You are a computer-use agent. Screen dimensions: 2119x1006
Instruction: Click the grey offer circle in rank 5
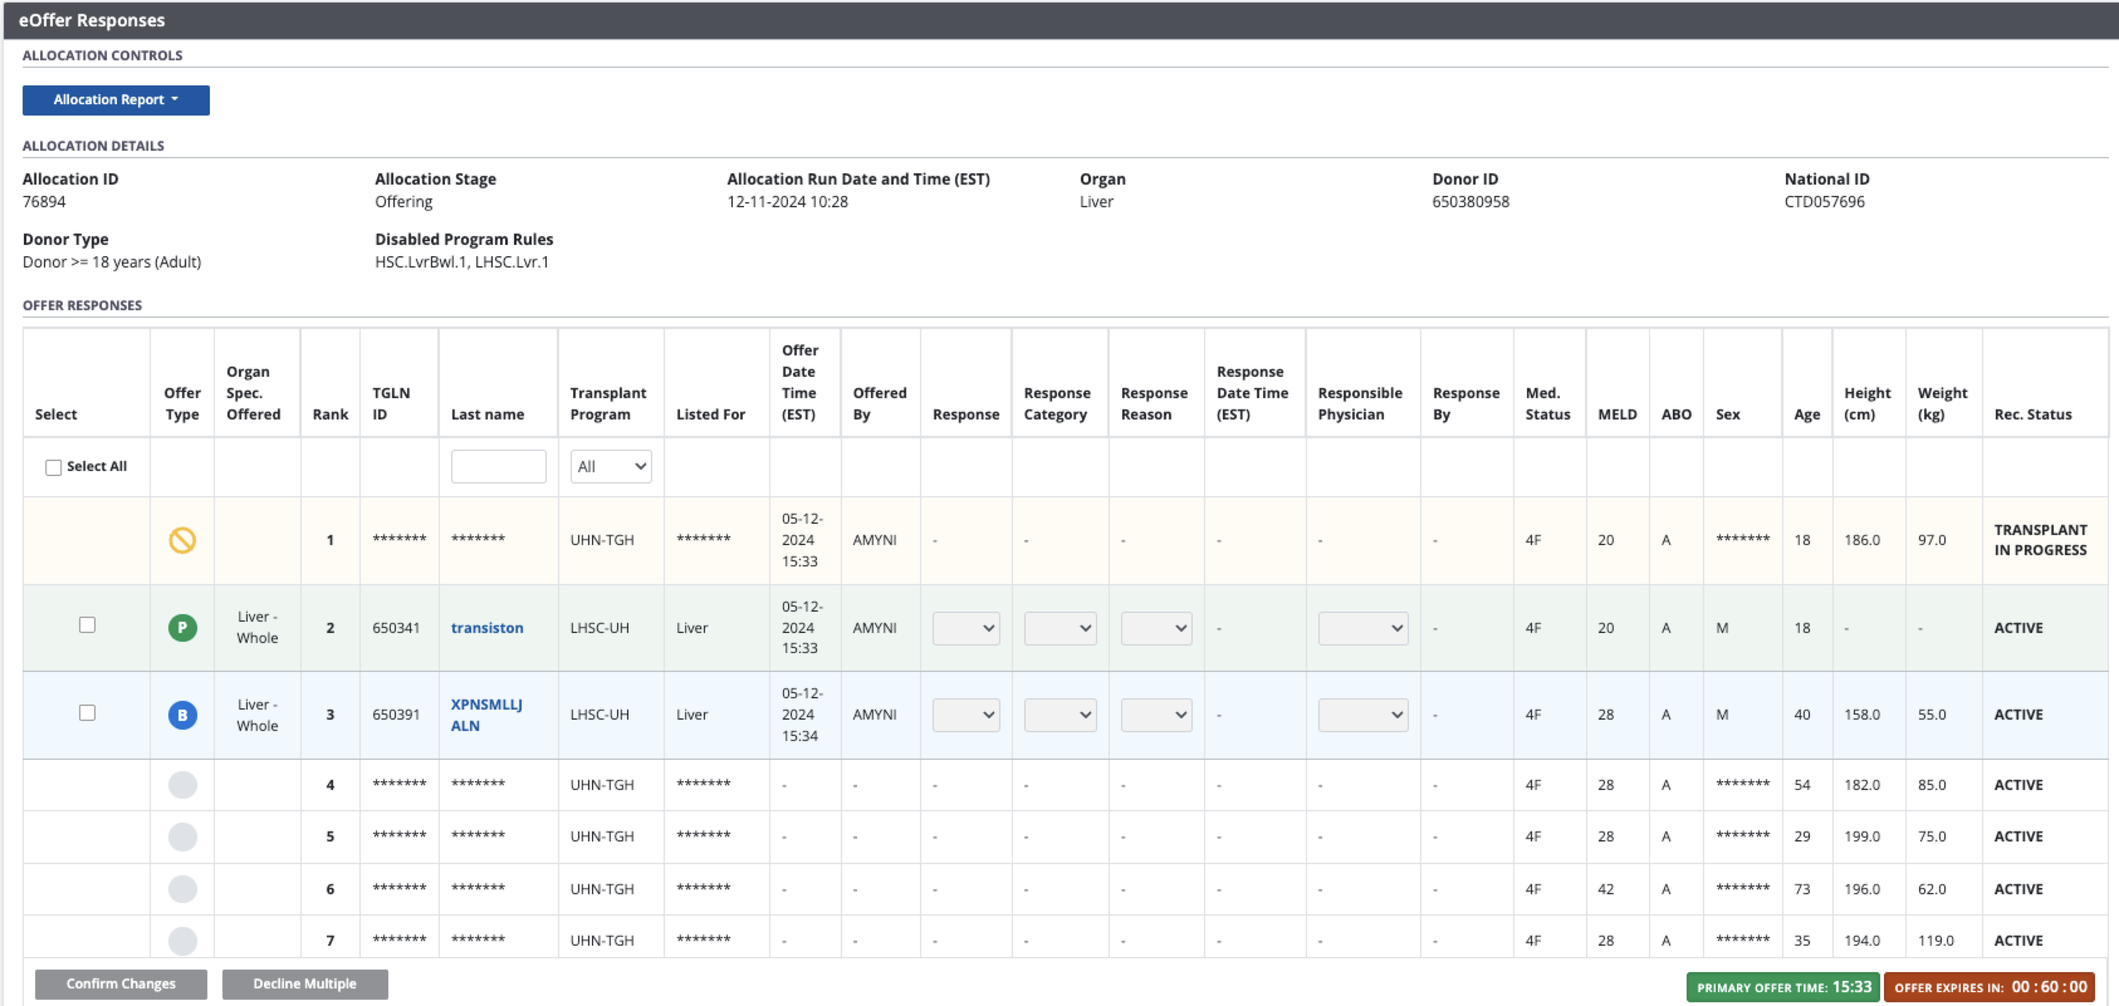(182, 836)
